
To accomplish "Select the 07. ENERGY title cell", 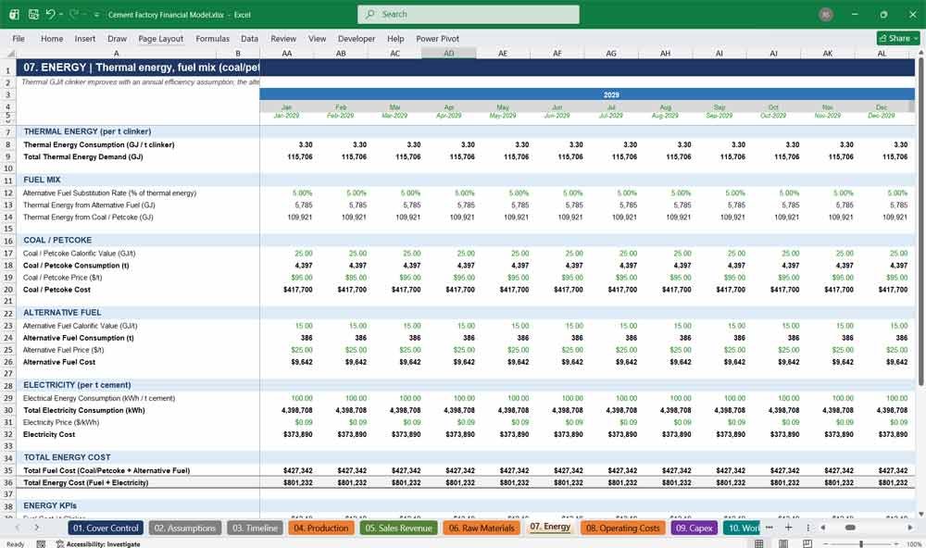I will (138, 68).
